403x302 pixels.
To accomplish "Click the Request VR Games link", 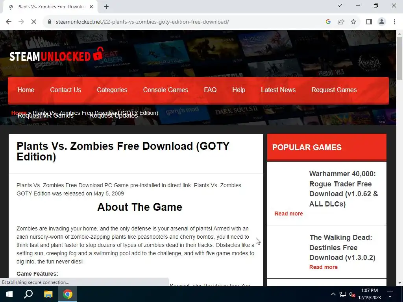I will (x=45, y=116).
